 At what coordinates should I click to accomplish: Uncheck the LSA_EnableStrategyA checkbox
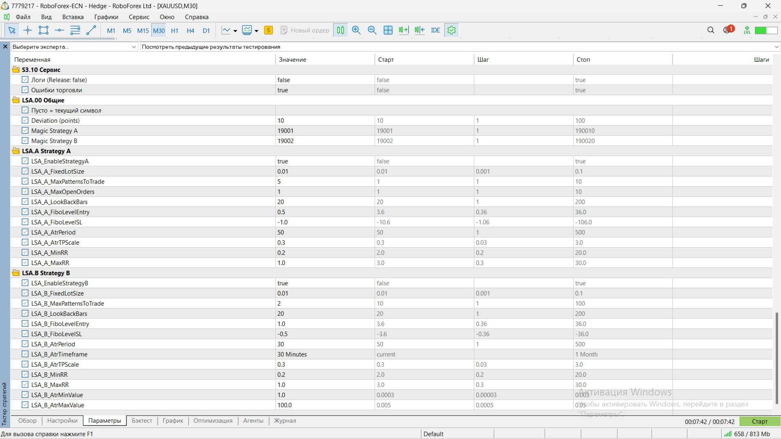[25, 161]
